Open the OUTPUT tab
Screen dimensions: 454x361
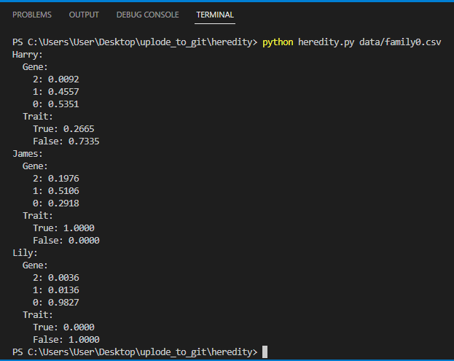(84, 15)
